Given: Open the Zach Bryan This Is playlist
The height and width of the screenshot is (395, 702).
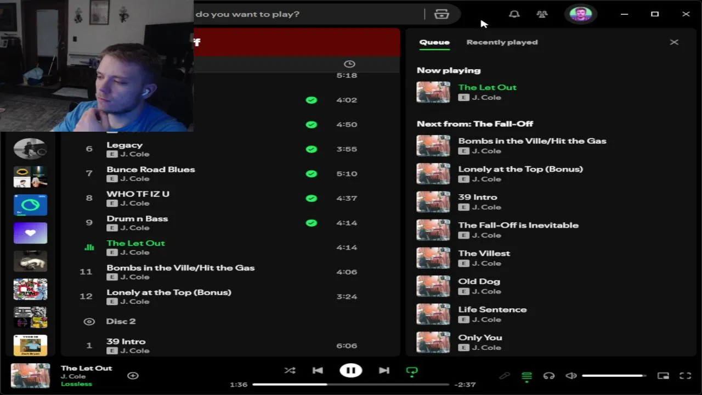Looking at the screenshot, I should [x=30, y=345].
